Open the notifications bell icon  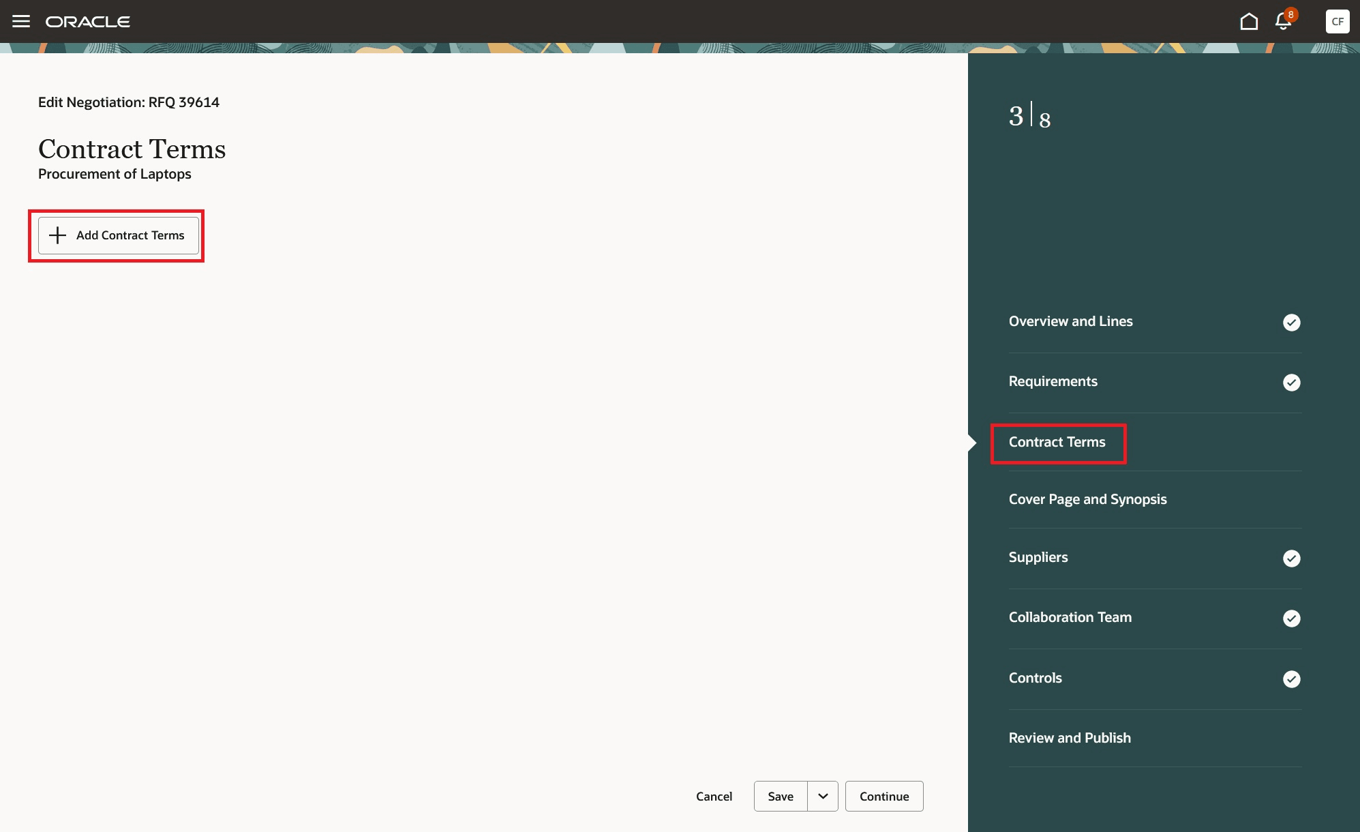tap(1282, 21)
